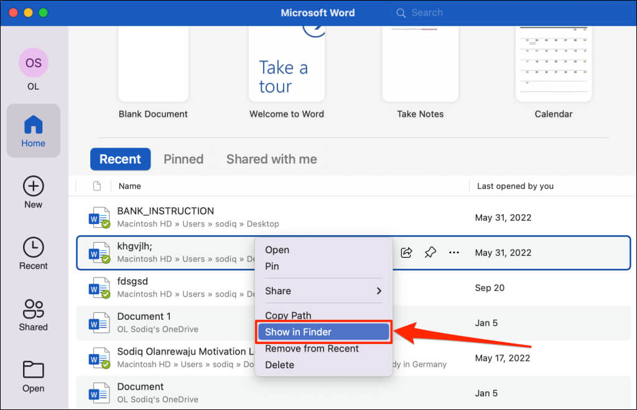This screenshot has height=410, width=637.
Task: Click the share icon on khgvjlh; row
Action: pos(406,253)
